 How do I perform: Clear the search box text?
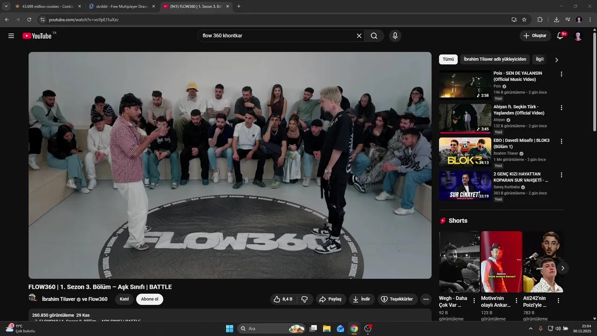point(359,36)
